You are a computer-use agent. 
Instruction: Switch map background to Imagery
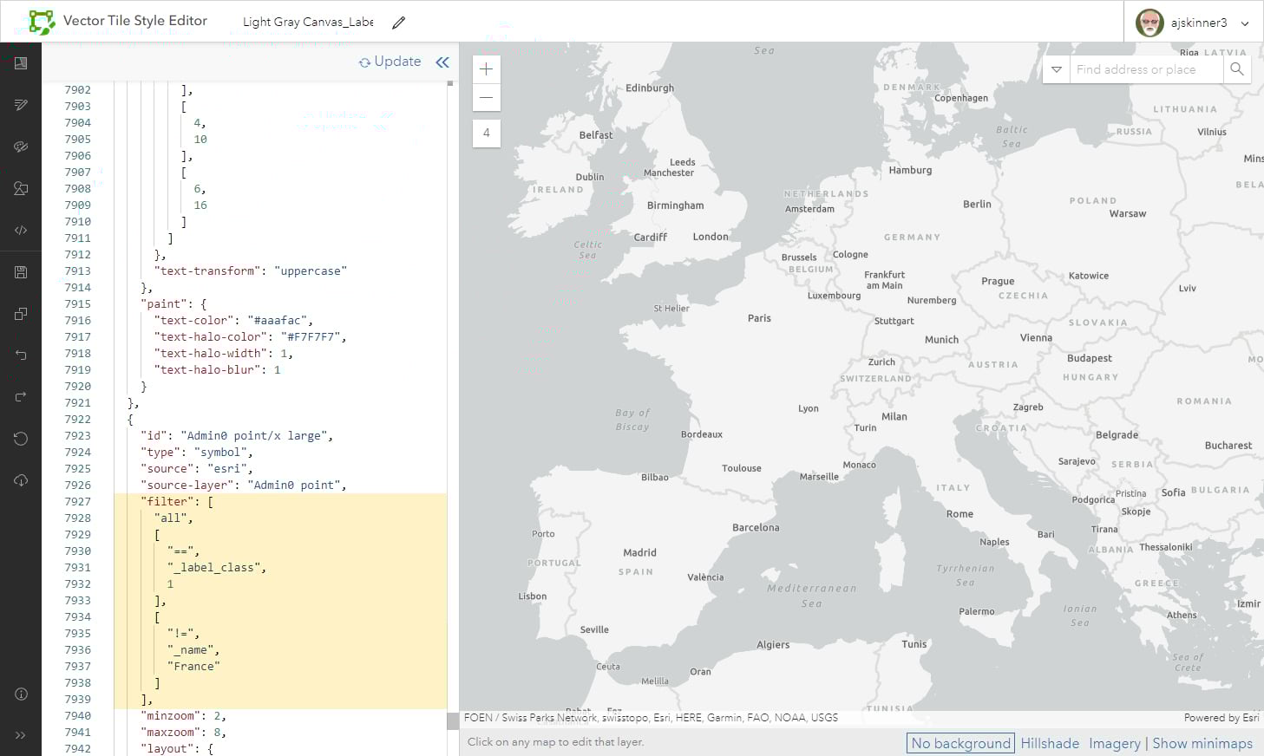pos(1115,743)
